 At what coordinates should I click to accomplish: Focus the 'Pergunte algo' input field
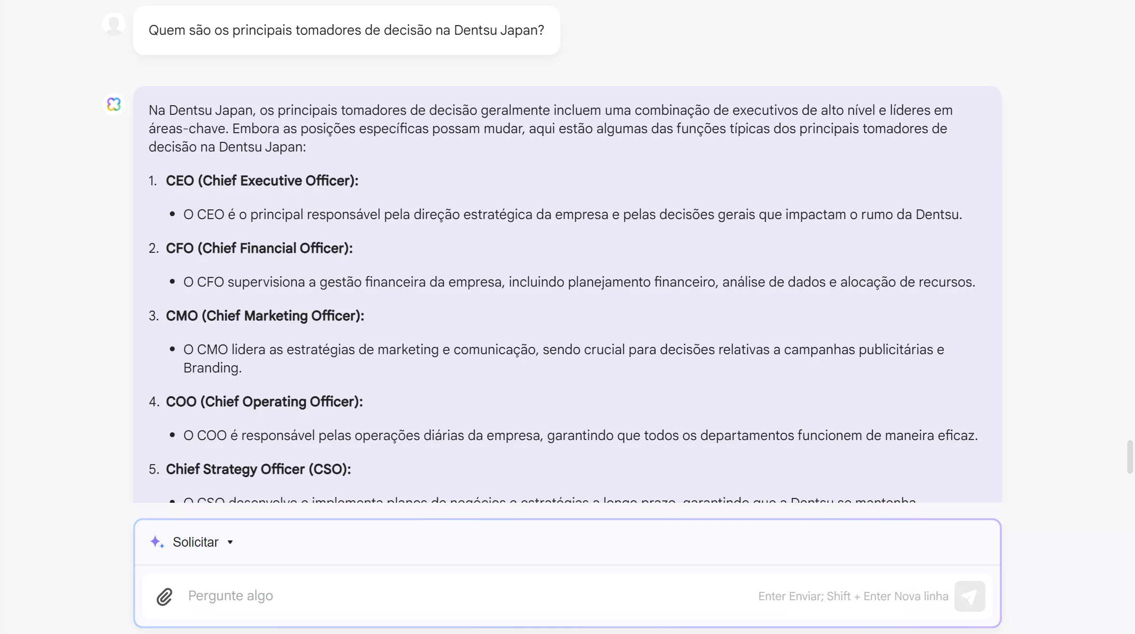click(434, 596)
